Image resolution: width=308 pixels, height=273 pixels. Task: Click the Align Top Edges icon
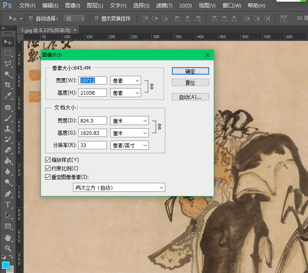pyautogui.click(x=145, y=18)
